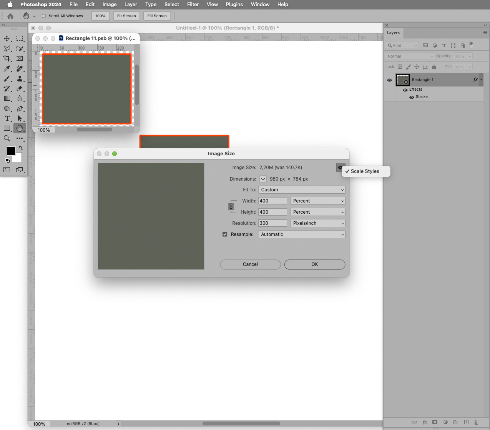Hide the Rectangle 1 layer

[x=389, y=80]
